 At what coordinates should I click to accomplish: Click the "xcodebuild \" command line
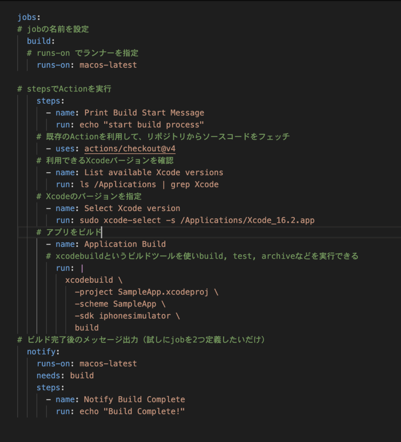(x=94, y=280)
